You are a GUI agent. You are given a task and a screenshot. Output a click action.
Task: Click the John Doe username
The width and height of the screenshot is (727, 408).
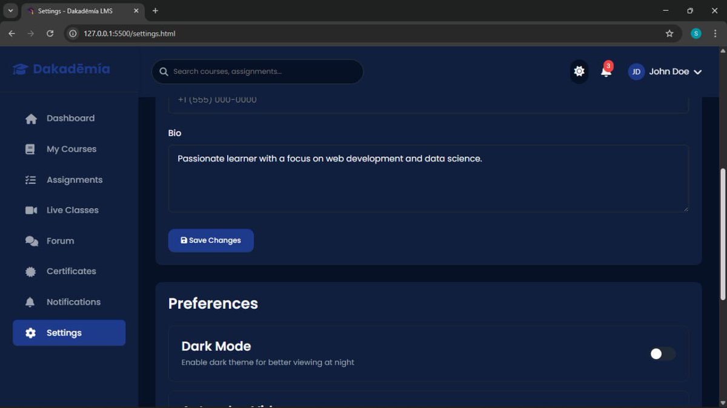(x=669, y=71)
